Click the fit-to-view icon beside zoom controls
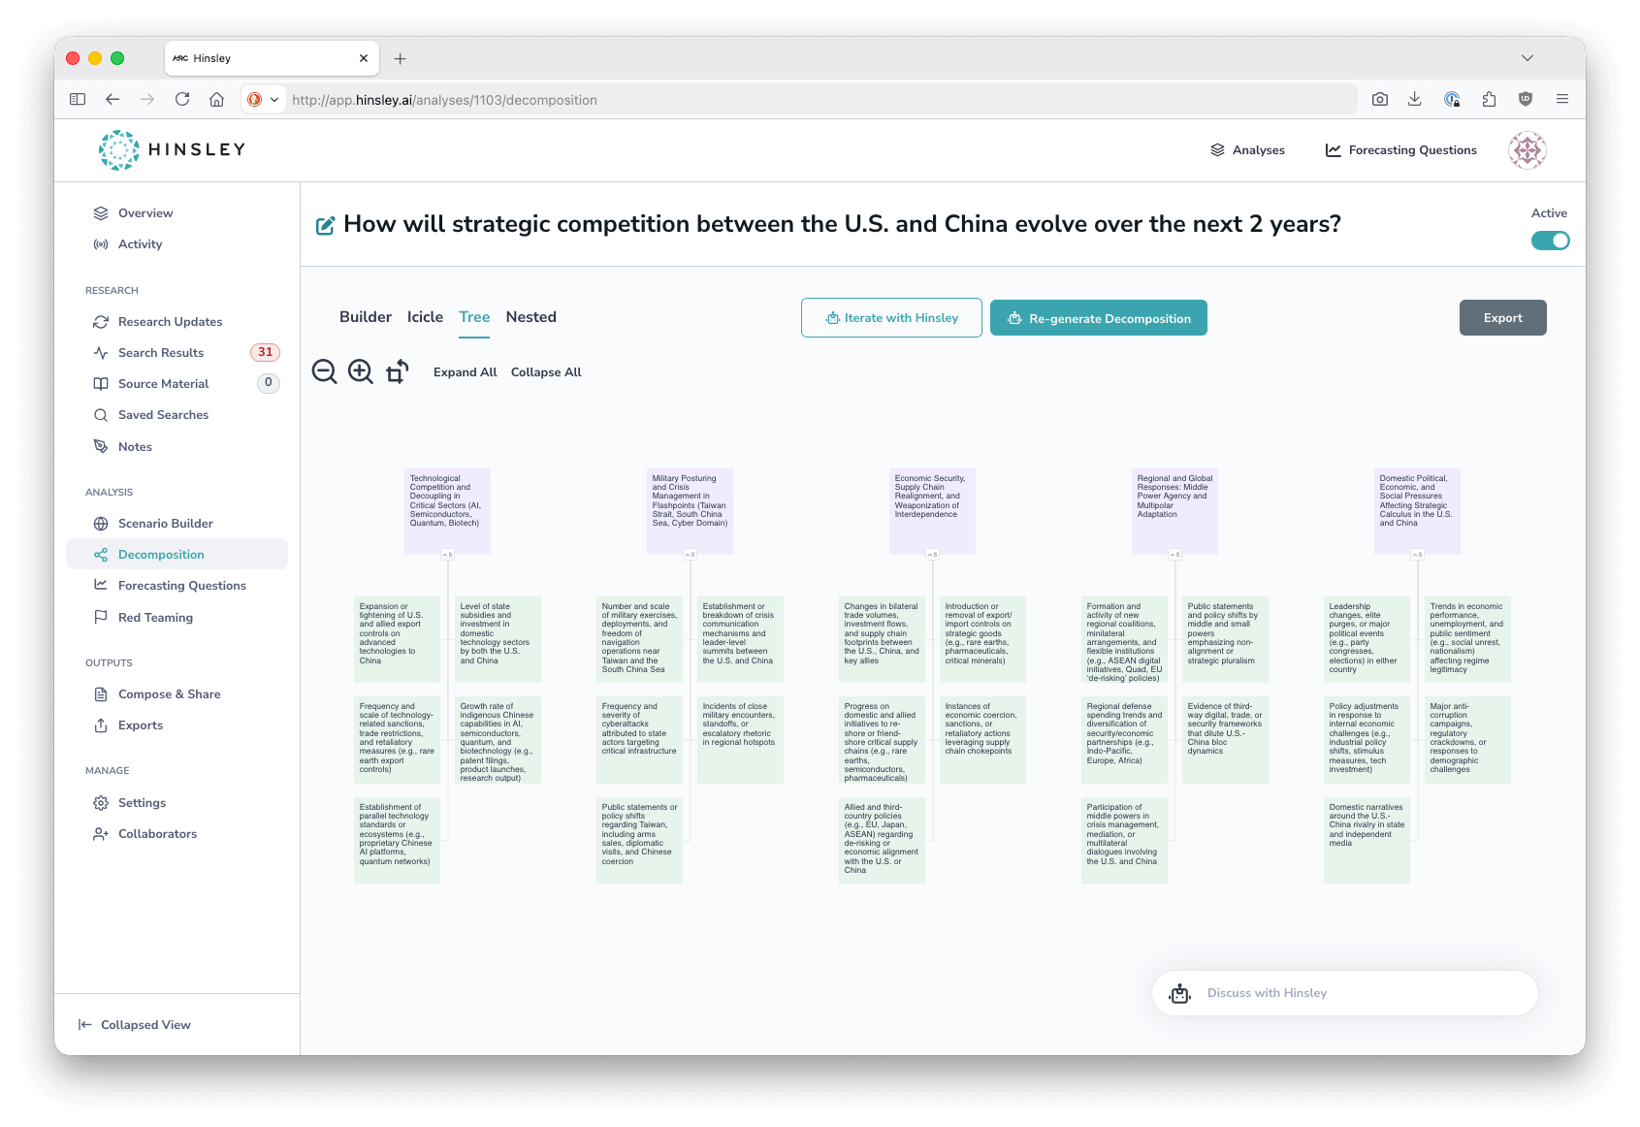 pyautogui.click(x=396, y=371)
